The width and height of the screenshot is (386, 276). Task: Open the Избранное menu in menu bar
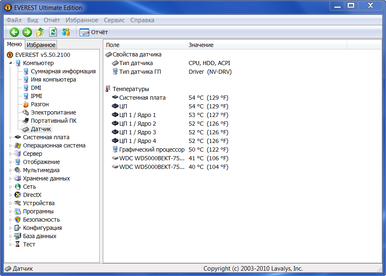click(x=82, y=20)
